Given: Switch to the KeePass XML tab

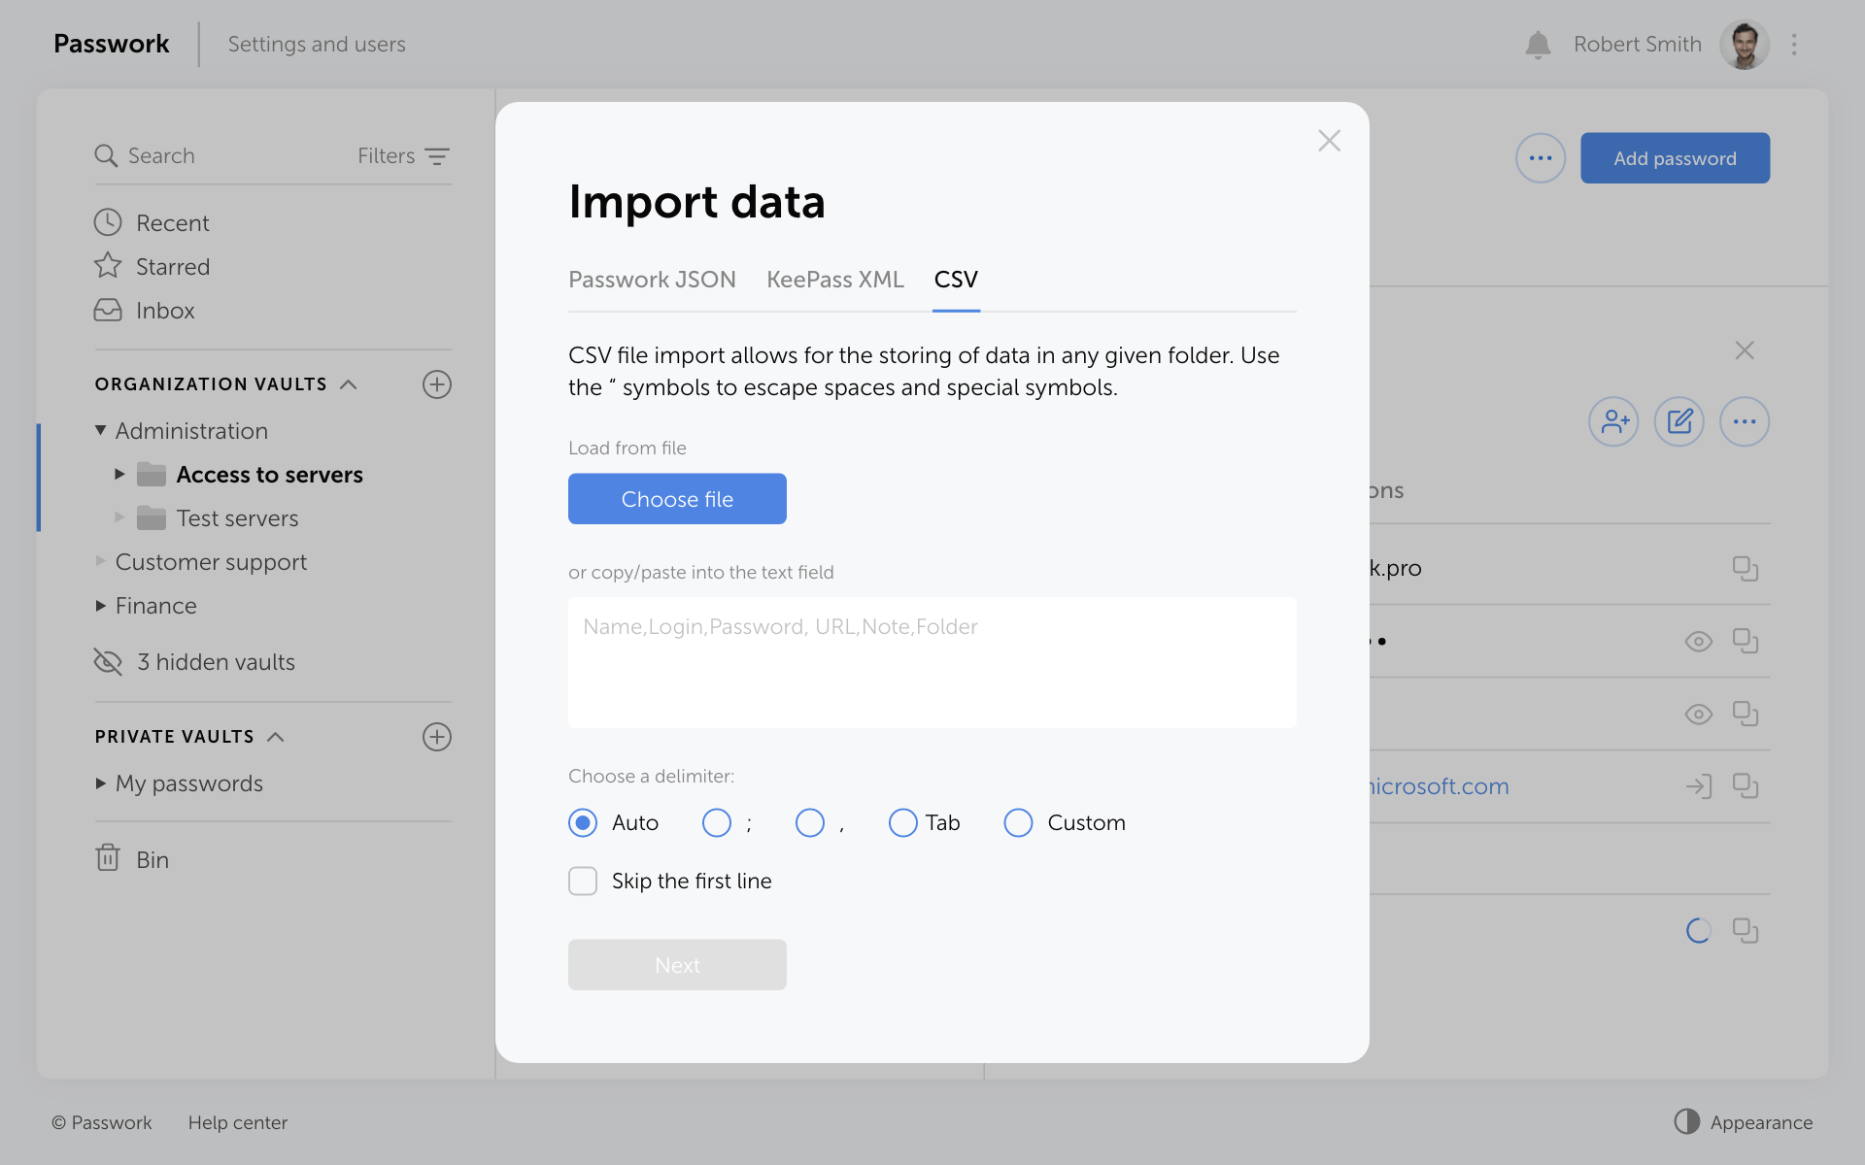Looking at the screenshot, I should 834,280.
